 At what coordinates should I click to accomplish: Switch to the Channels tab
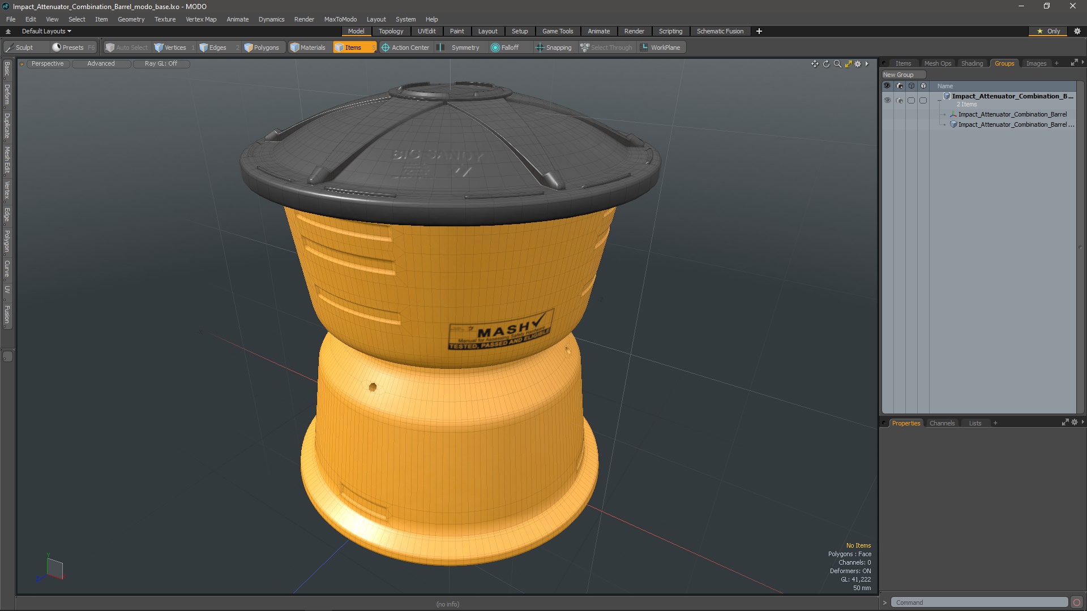(942, 423)
